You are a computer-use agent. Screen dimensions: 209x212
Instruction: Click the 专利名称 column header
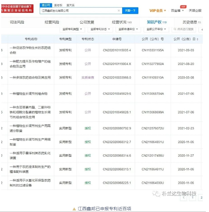(31, 39)
